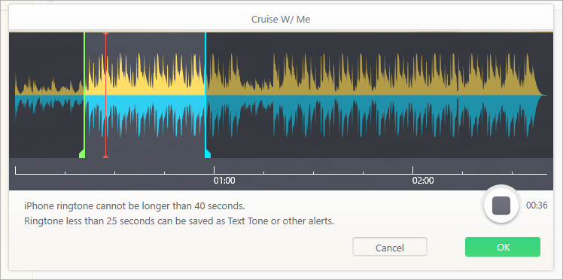Click the dim waveform before the green marker
Screen dimensions: 563x280
click(x=48, y=95)
